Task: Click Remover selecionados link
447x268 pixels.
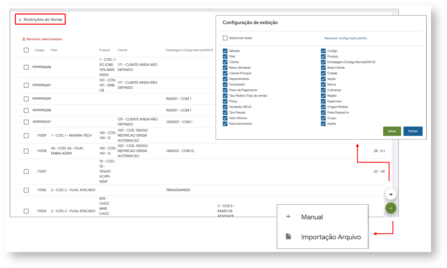Action: click(44, 39)
